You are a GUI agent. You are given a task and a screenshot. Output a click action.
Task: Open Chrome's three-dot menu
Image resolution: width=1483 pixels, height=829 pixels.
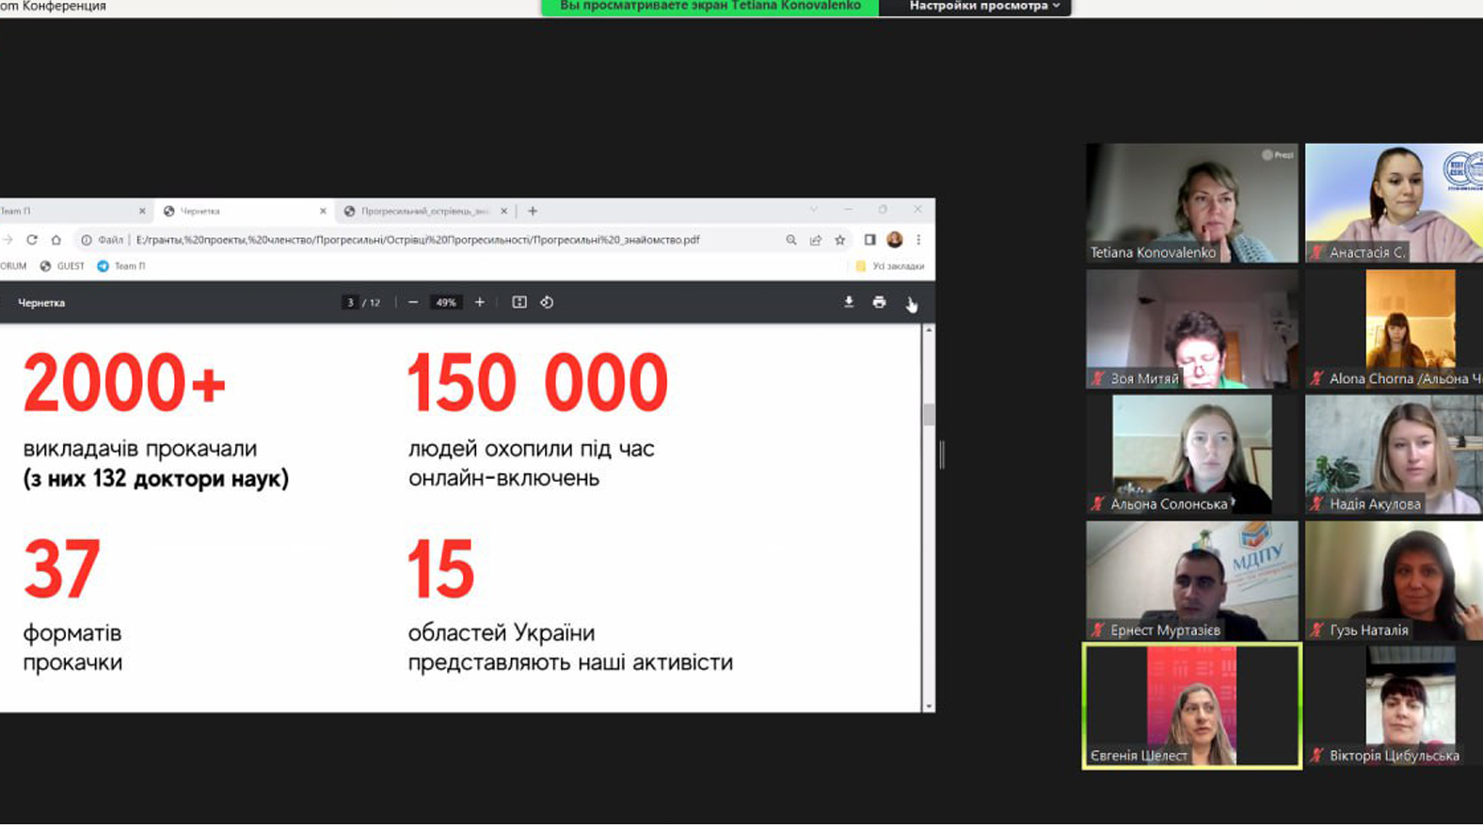[918, 240]
